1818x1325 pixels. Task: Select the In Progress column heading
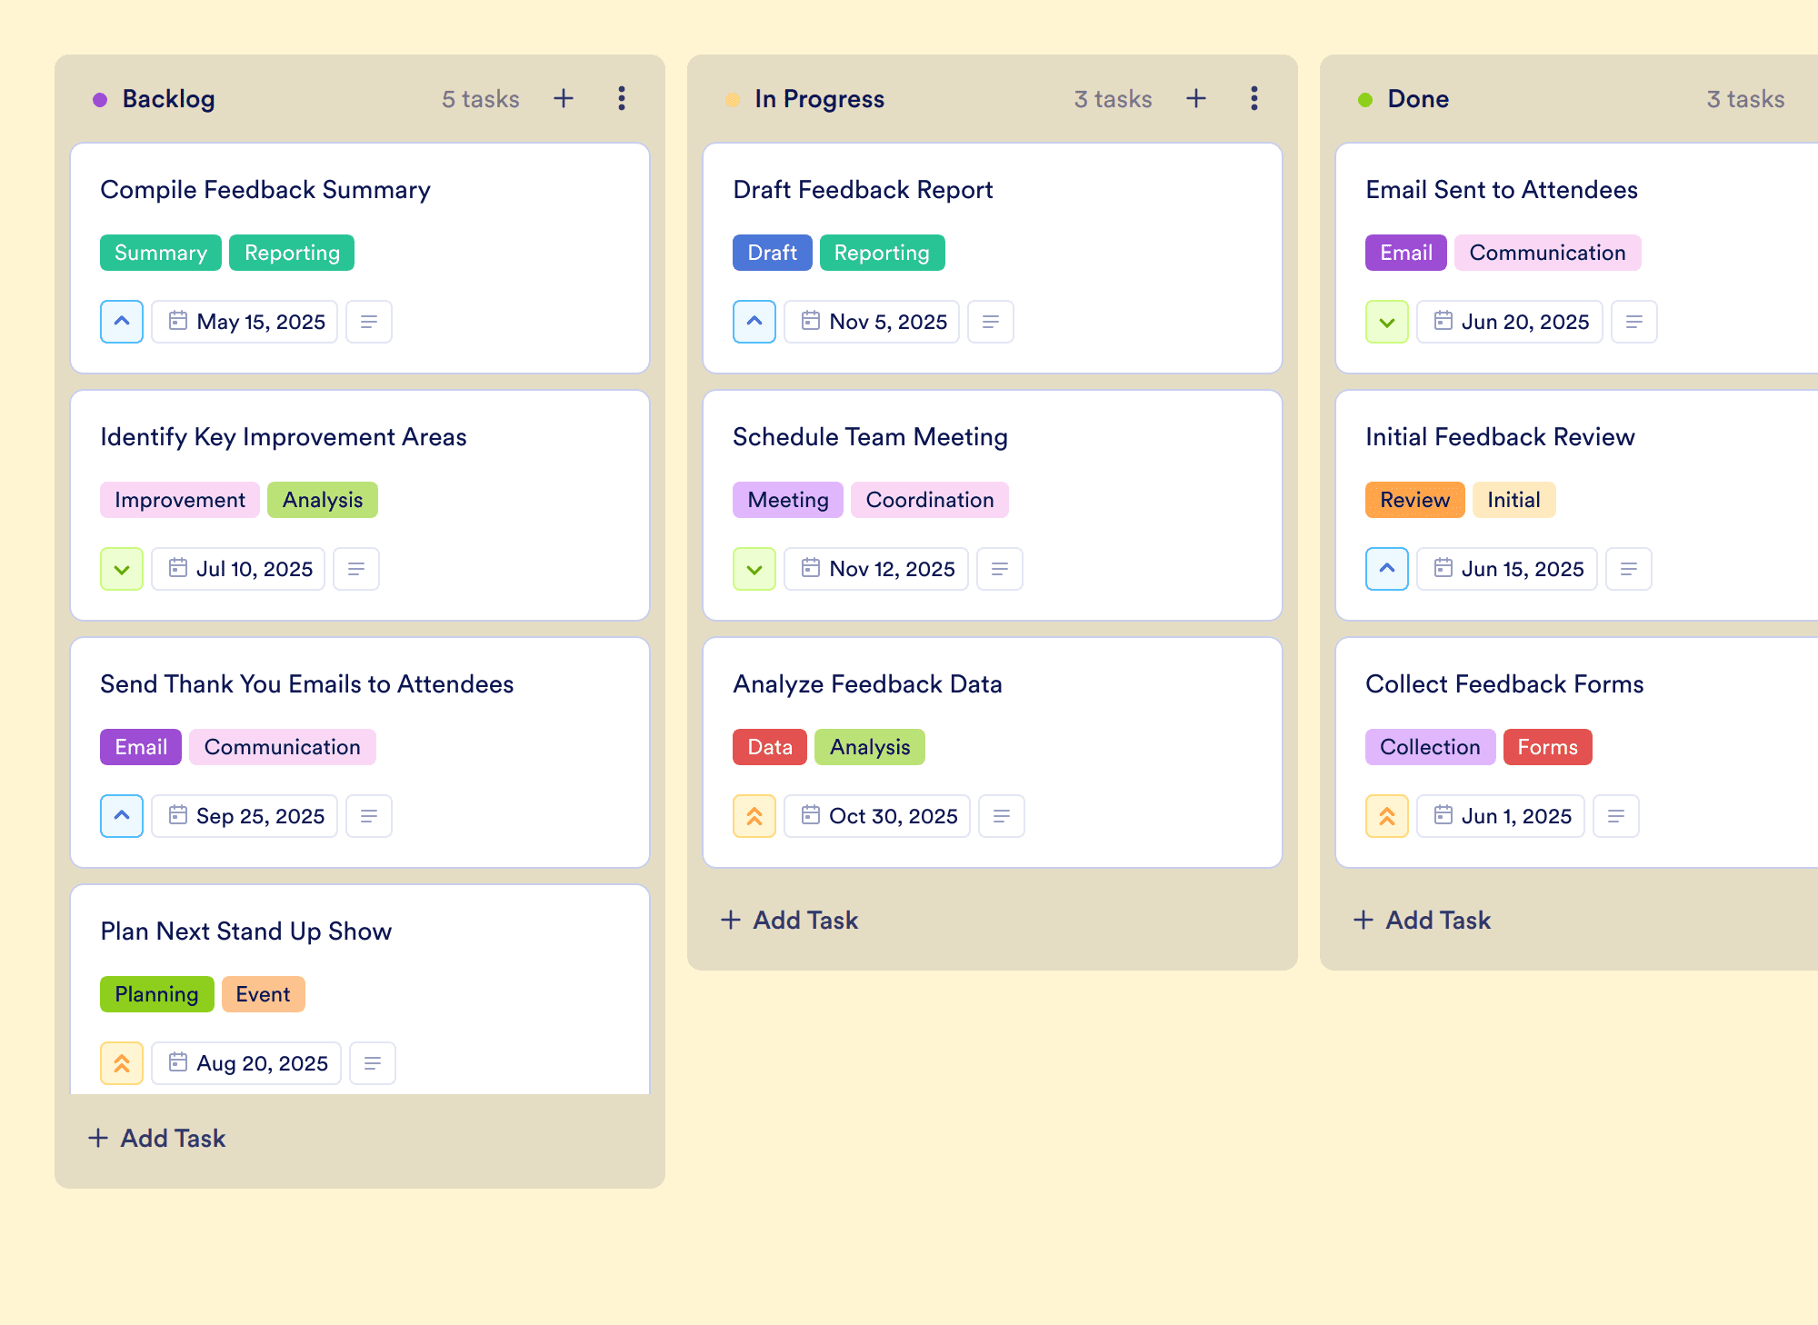click(820, 99)
